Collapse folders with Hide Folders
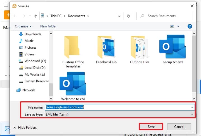 click(x=25, y=128)
